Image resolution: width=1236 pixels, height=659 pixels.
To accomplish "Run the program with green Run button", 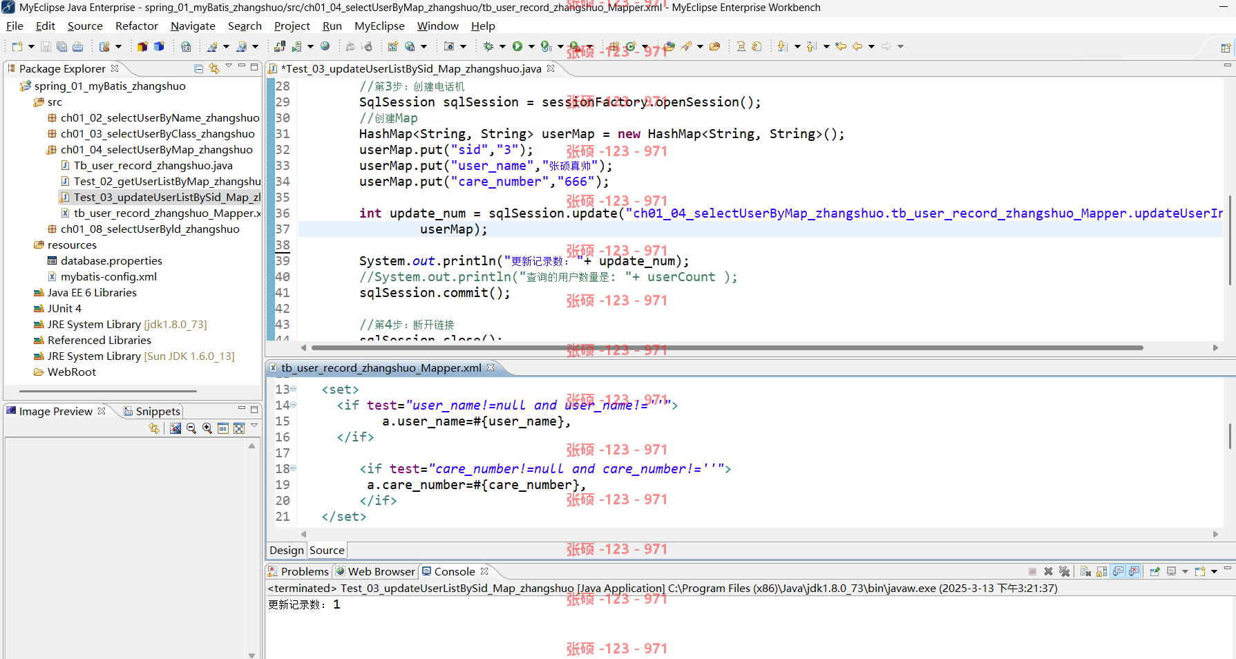I will click(517, 47).
